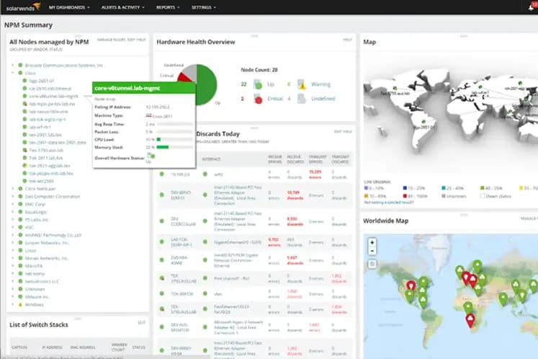Click Edit link in List of Switch Stacks

(x=142, y=322)
